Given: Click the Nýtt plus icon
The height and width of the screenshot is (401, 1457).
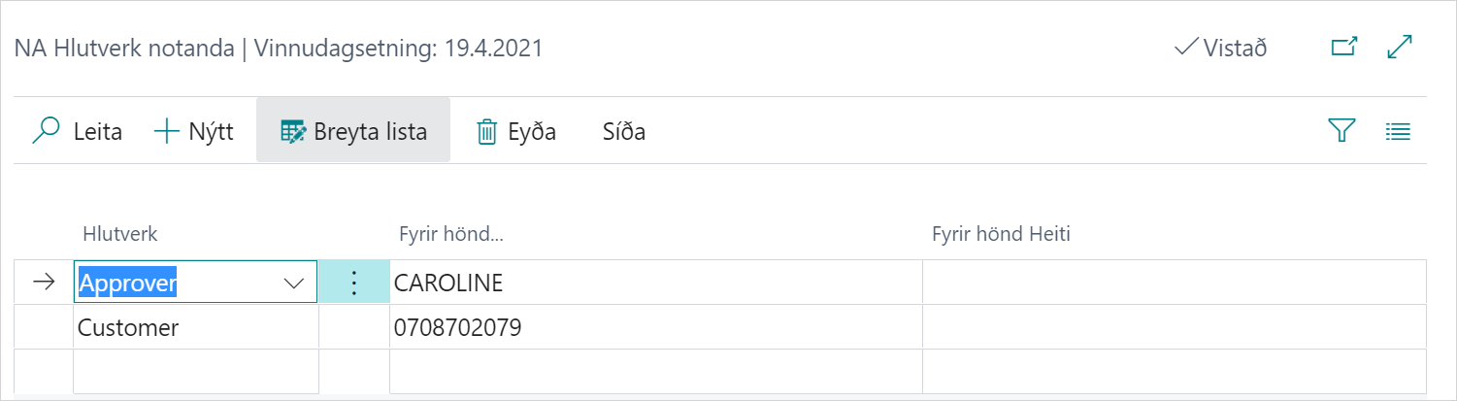Looking at the screenshot, I should [x=167, y=131].
